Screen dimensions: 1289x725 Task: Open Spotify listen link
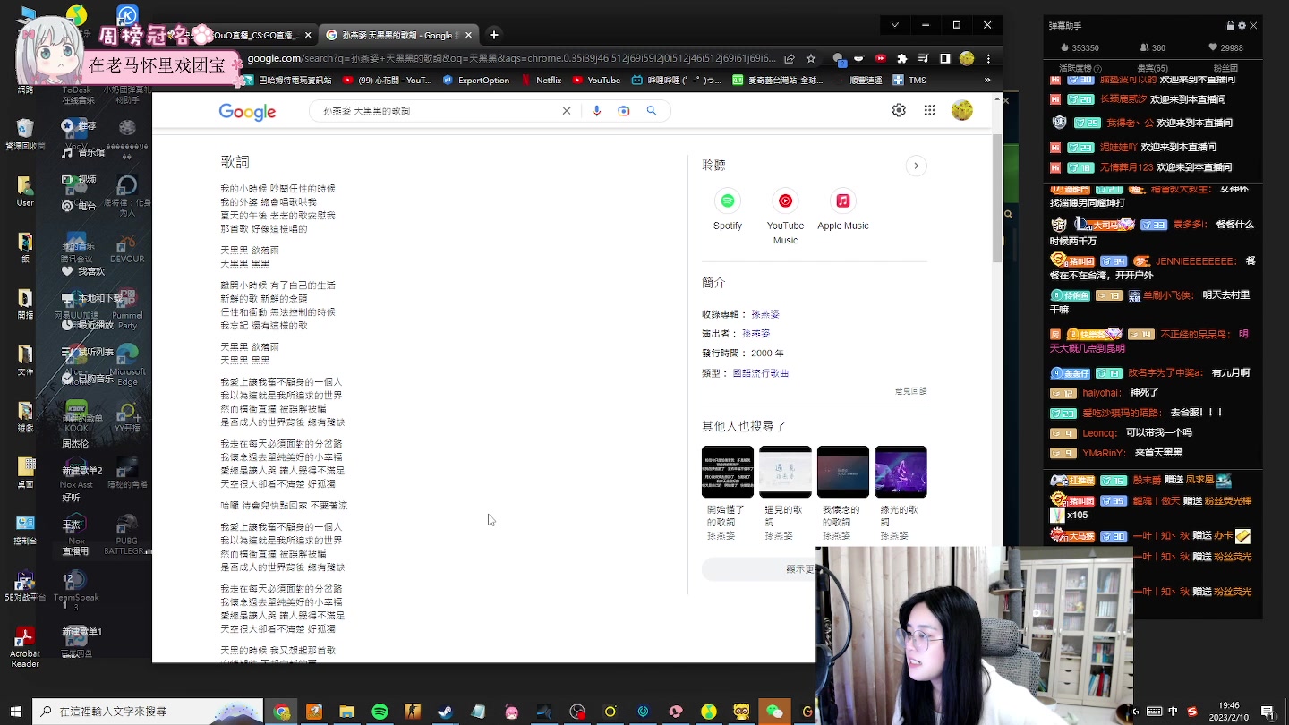(x=728, y=210)
